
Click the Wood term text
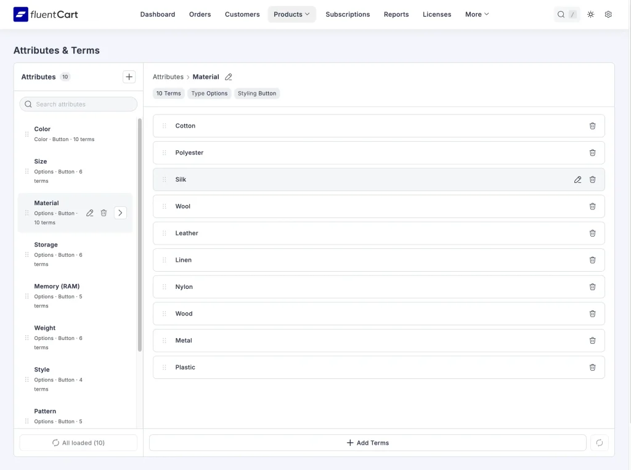[x=184, y=314]
